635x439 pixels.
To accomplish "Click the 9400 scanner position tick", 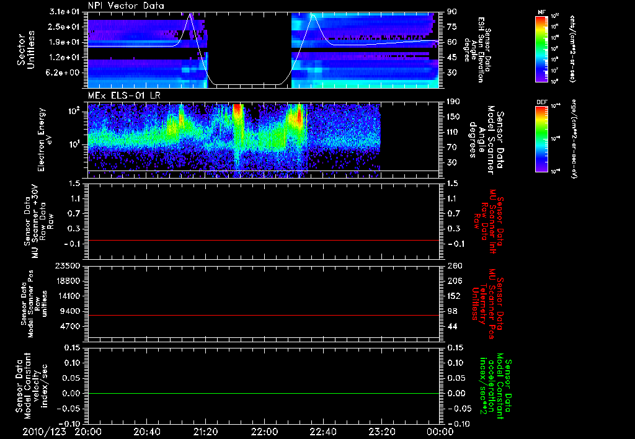I will point(69,311).
